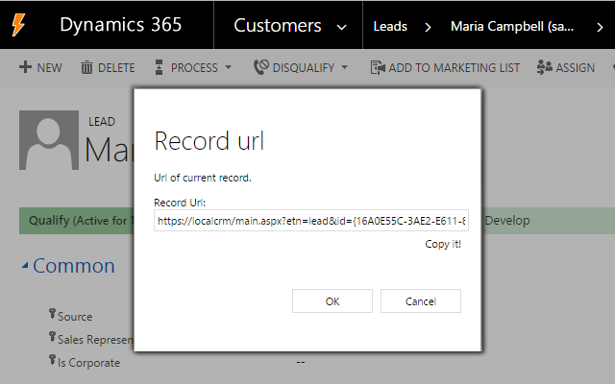The image size is (615, 384).
Task: Open the DISQUALIFY dropdown arrow
Action: [x=345, y=68]
